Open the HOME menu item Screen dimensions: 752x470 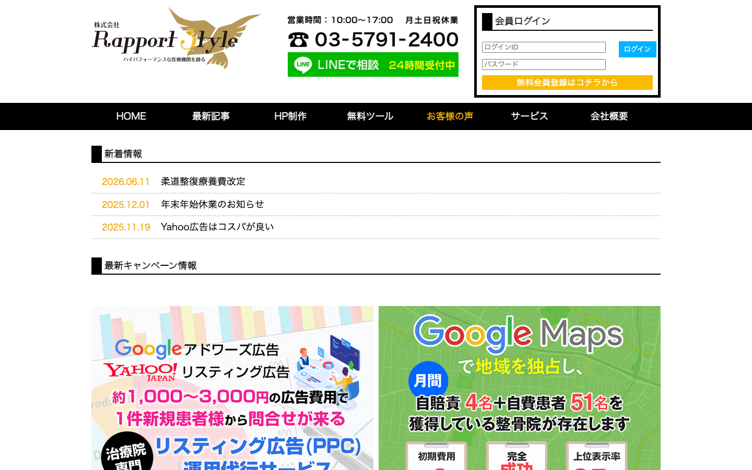(x=131, y=116)
